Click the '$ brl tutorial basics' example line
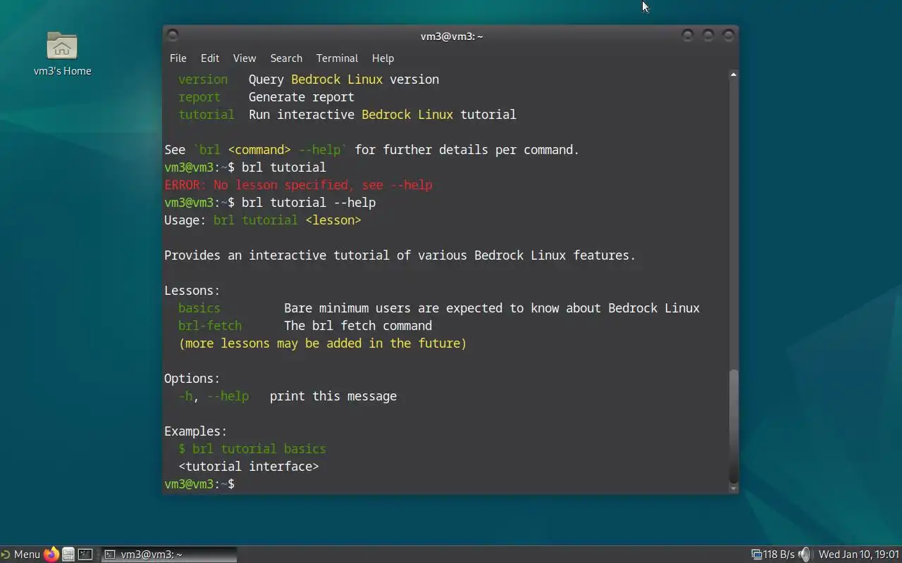Screen dimensions: 902x563 pos(252,449)
